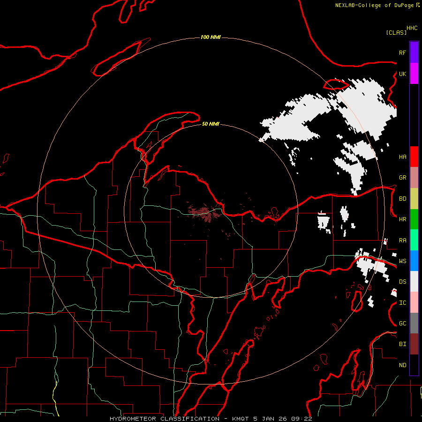This screenshot has width=422, height=422.
Task: Click the Hydrometeor Classification KMQT title text
Action: click(x=211, y=419)
